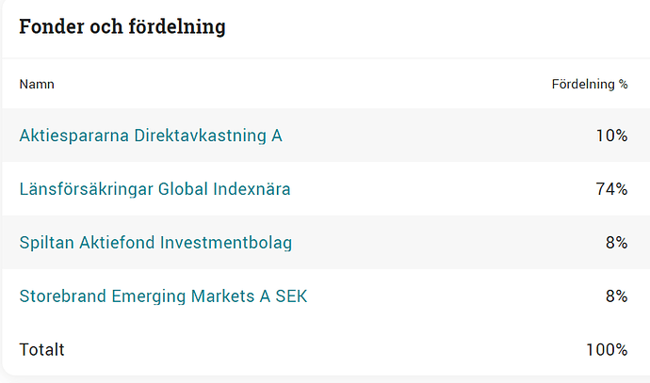Click the word Indexnära in second fund
Viewport: 650px width, 383px height.
252,189
